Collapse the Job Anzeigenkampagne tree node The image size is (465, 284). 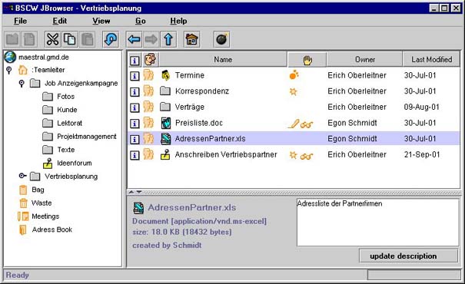[x=22, y=83]
